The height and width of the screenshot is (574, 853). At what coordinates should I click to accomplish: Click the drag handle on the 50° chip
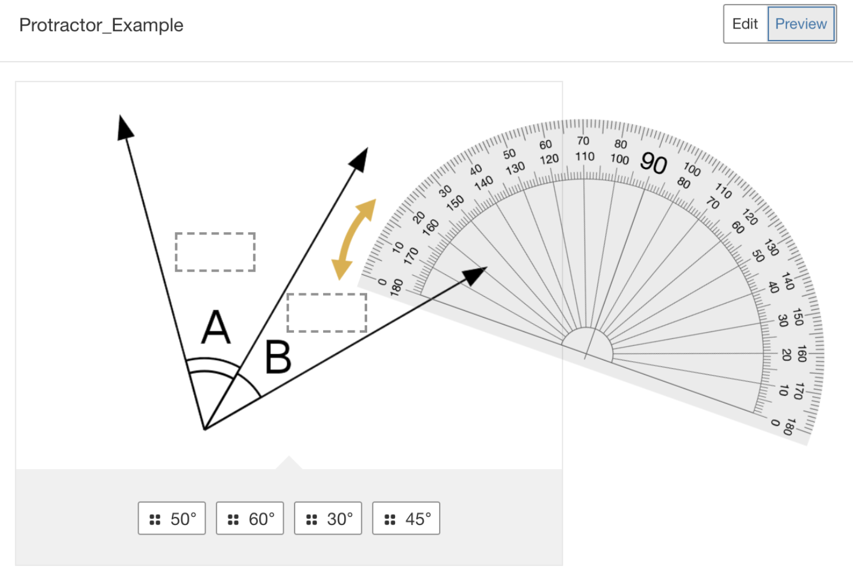click(x=154, y=519)
